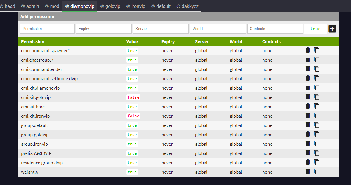Screen dimensions: 351x185
Task: Open the dakkycz user tab
Action: click(x=187, y=6)
